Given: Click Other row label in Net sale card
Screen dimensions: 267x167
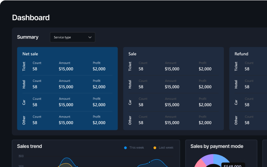Looking at the screenshot, I should coord(24,120).
